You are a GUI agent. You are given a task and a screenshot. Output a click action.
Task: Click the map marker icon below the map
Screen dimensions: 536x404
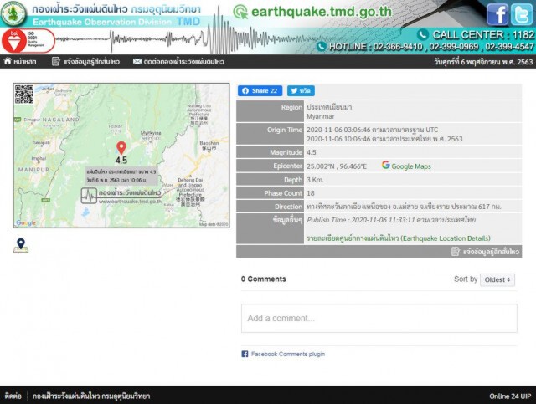pyautogui.click(x=21, y=245)
